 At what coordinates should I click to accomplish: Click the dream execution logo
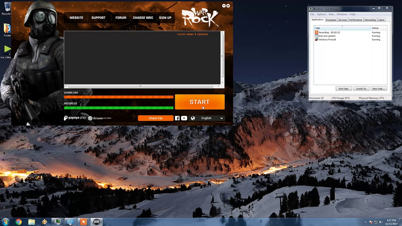coord(100,118)
